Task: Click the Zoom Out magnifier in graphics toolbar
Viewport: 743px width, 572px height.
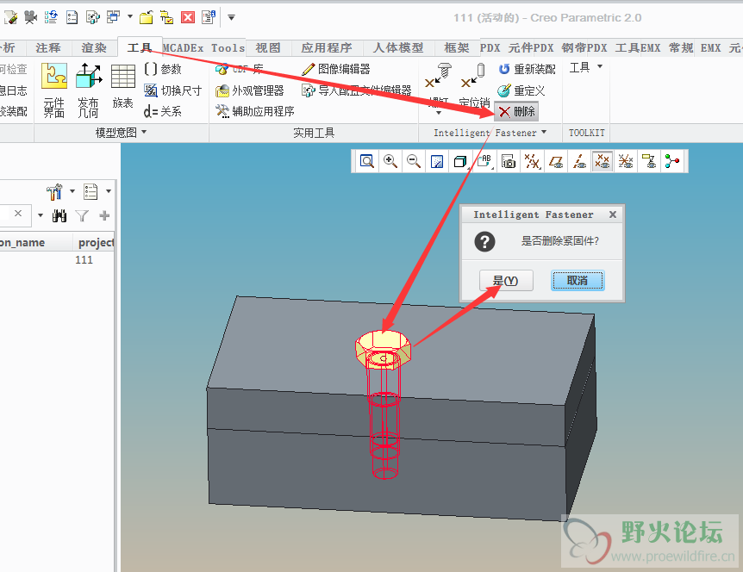Action: click(414, 161)
